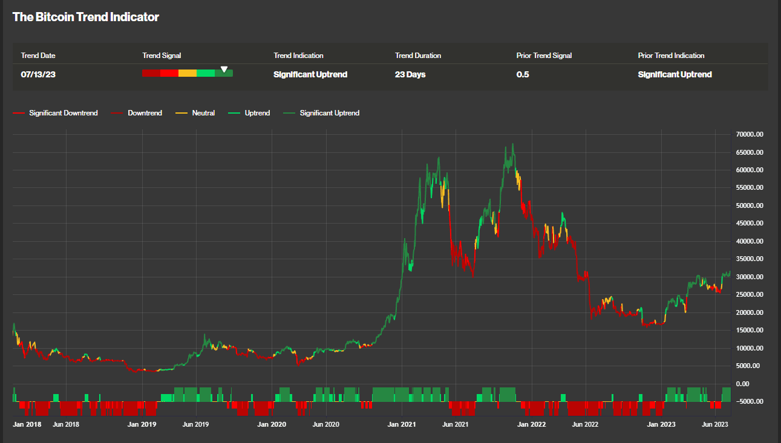Click the April 2021 price peak near 63000
The image size is (781, 443).
click(x=438, y=160)
